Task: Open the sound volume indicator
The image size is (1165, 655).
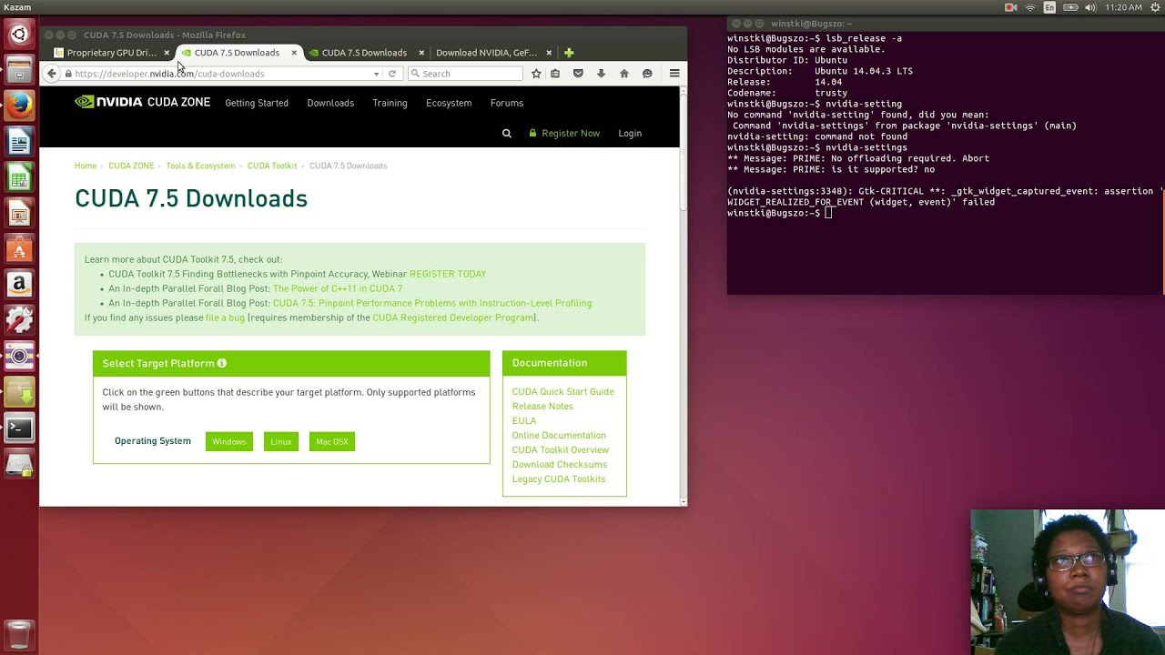Action: (1090, 7)
